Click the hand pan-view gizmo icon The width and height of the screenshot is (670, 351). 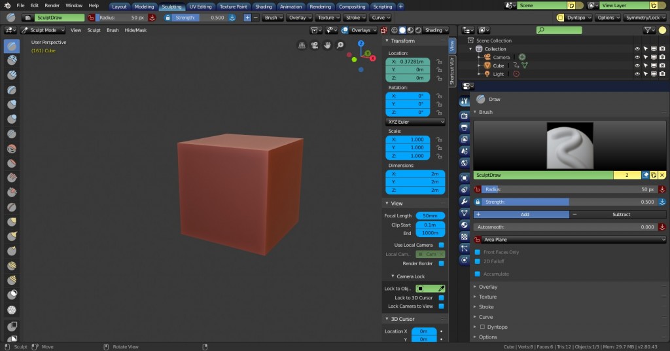(x=327, y=45)
